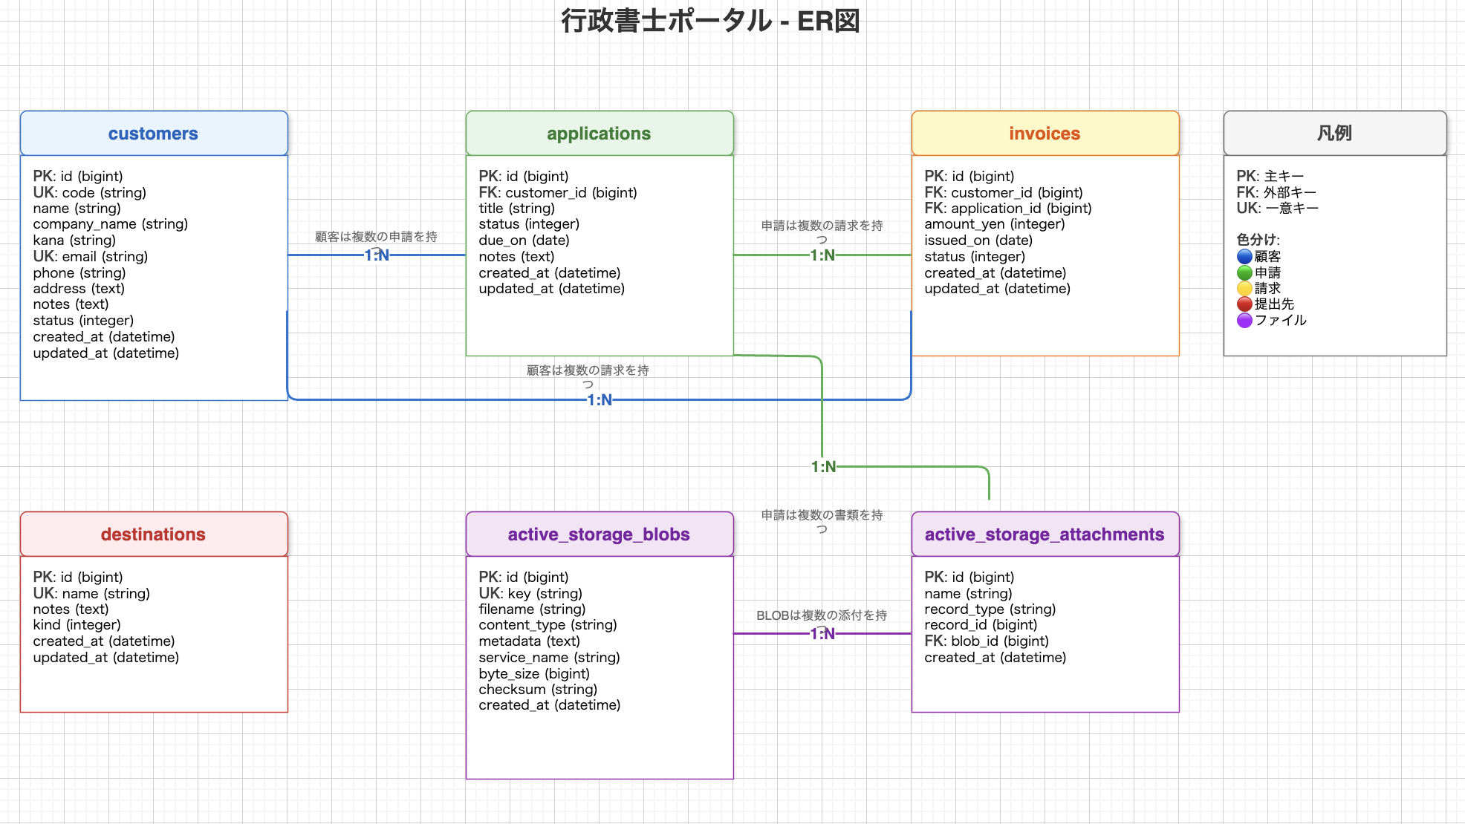This screenshot has height=824, width=1465.
Task: Select the diagram title 行政書士ポータル - ER図
Action: coord(710,21)
